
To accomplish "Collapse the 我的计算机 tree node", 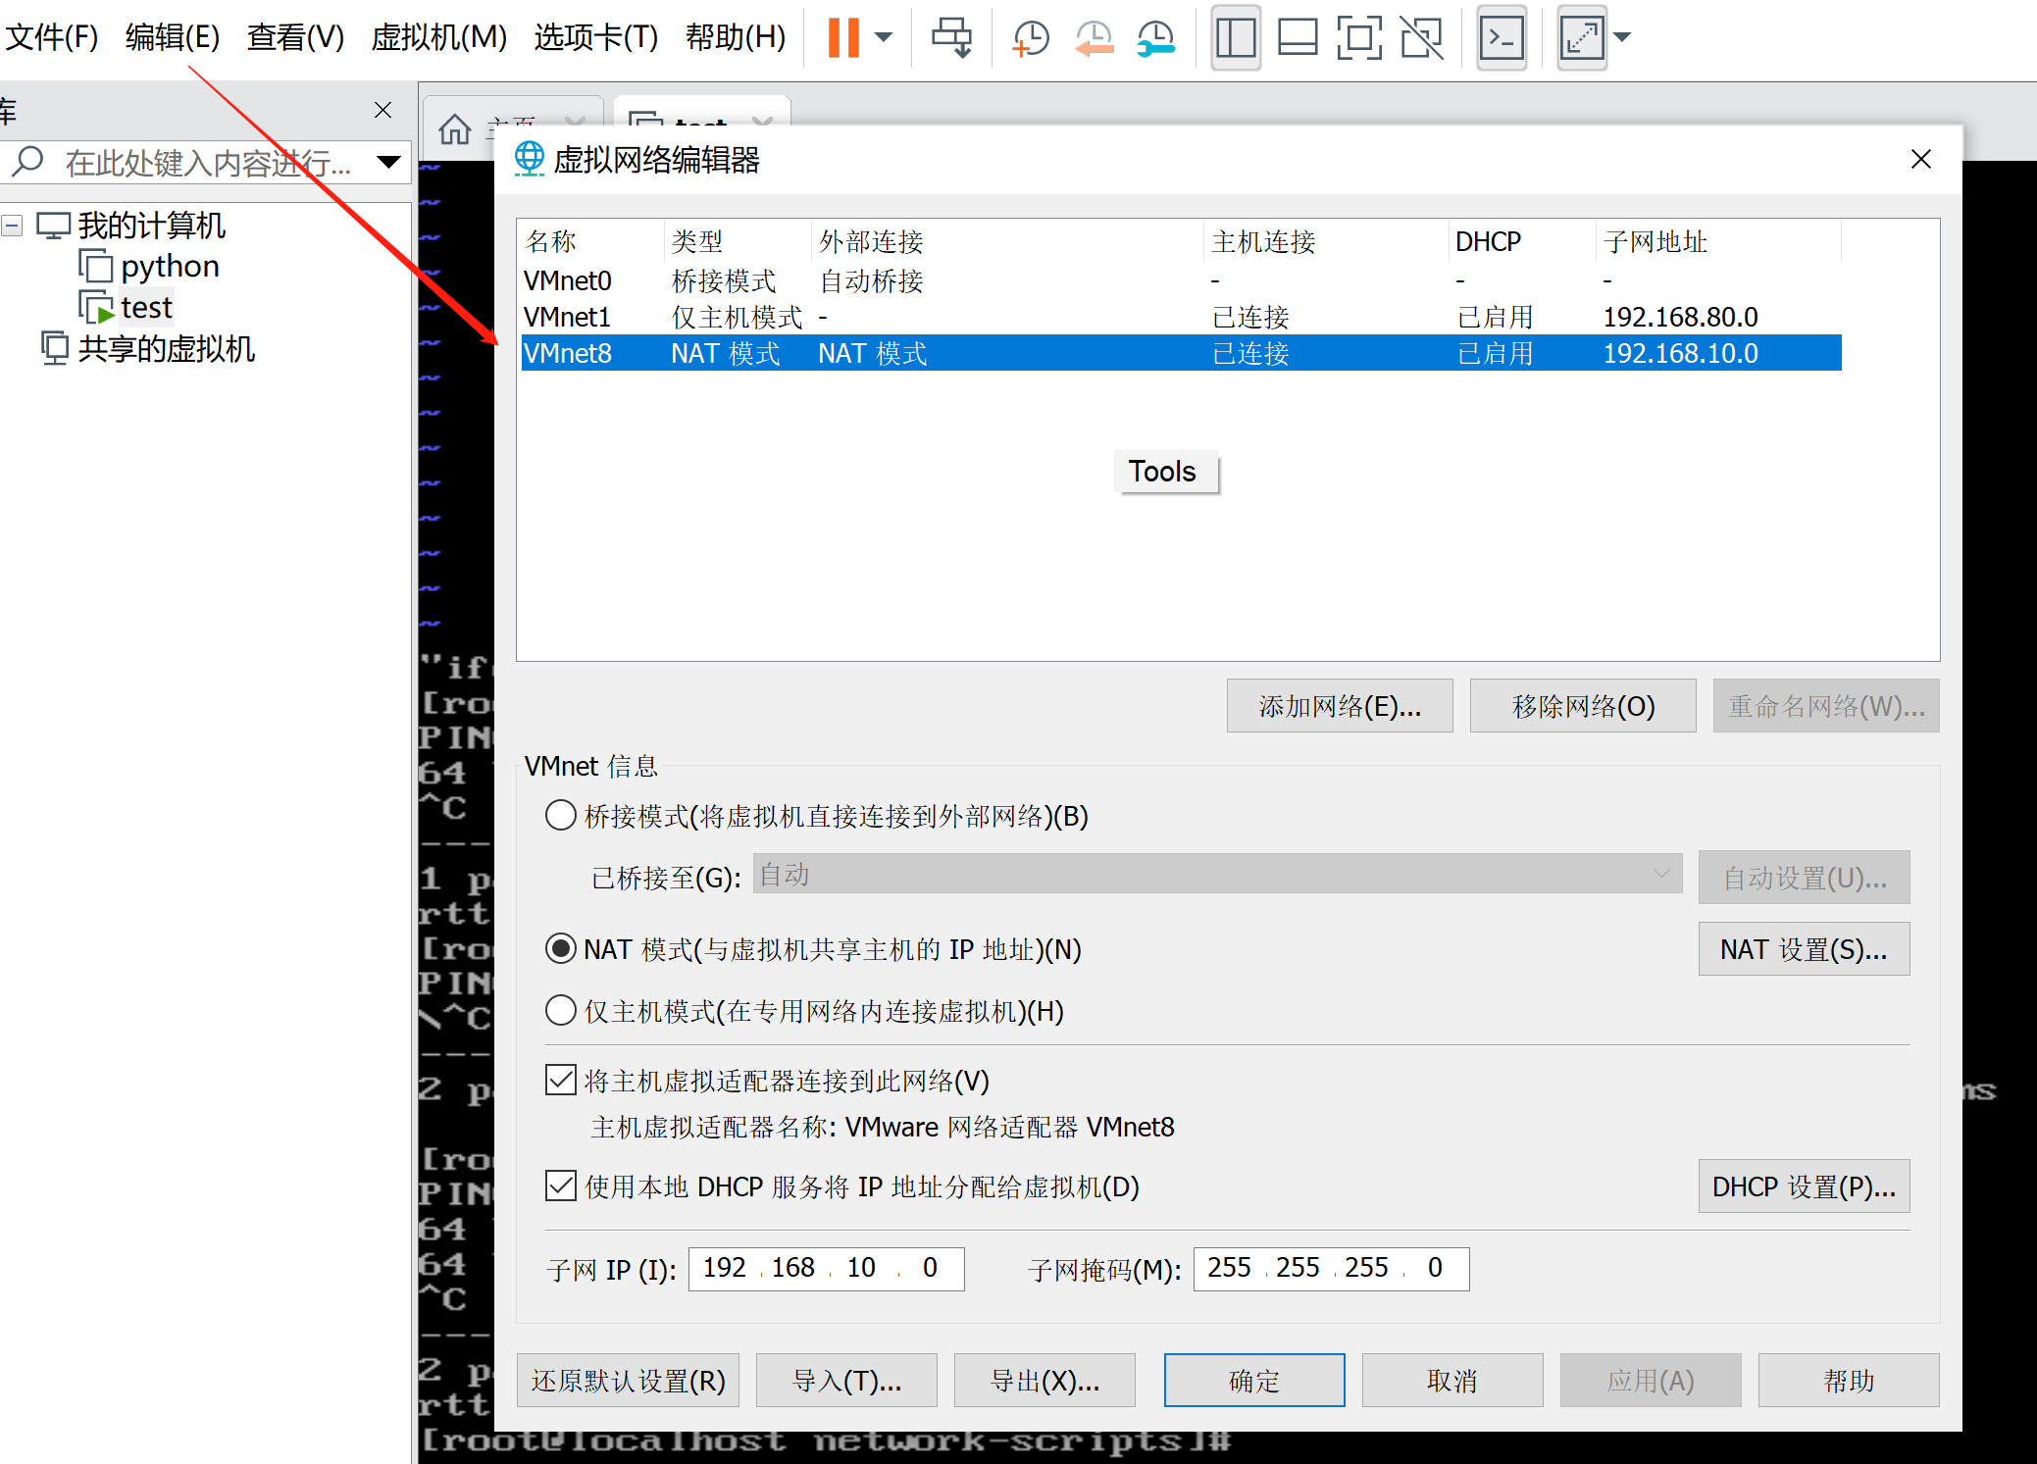I will (x=12, y=226).
